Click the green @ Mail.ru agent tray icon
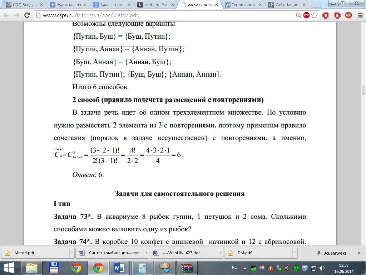This screenshot has width=366, height=275. 296,268
